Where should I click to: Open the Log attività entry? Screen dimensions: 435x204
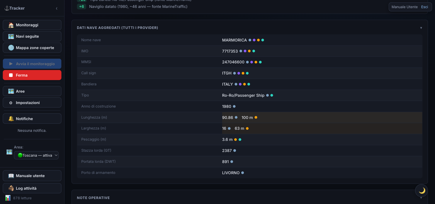point(32,189)
